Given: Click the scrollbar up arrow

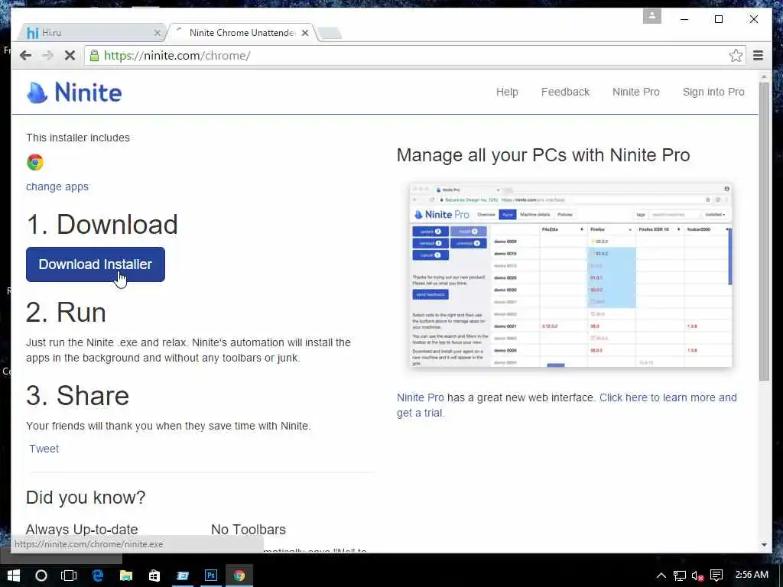Looking at the screenshot, I should click(x=764, y=77).
